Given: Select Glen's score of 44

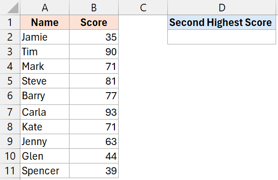Looking at the screenshot, I should [94, 156].
